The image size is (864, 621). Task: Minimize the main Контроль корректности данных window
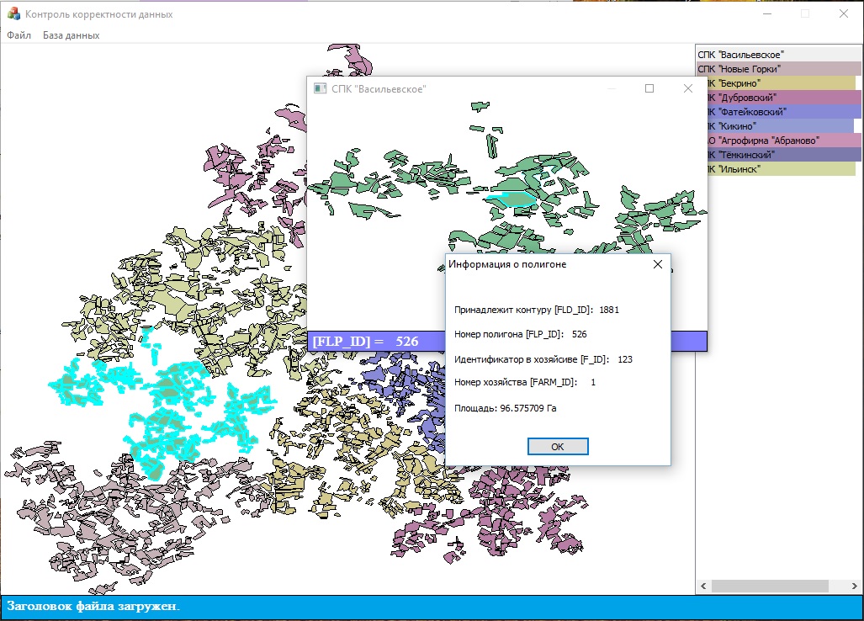coord(767,13)
